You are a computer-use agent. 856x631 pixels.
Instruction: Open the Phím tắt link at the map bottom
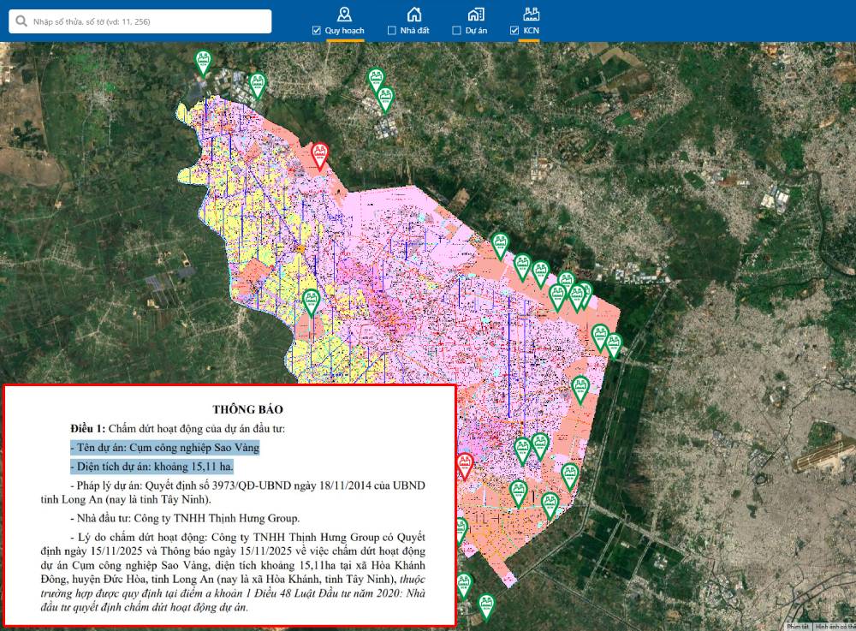798,626
